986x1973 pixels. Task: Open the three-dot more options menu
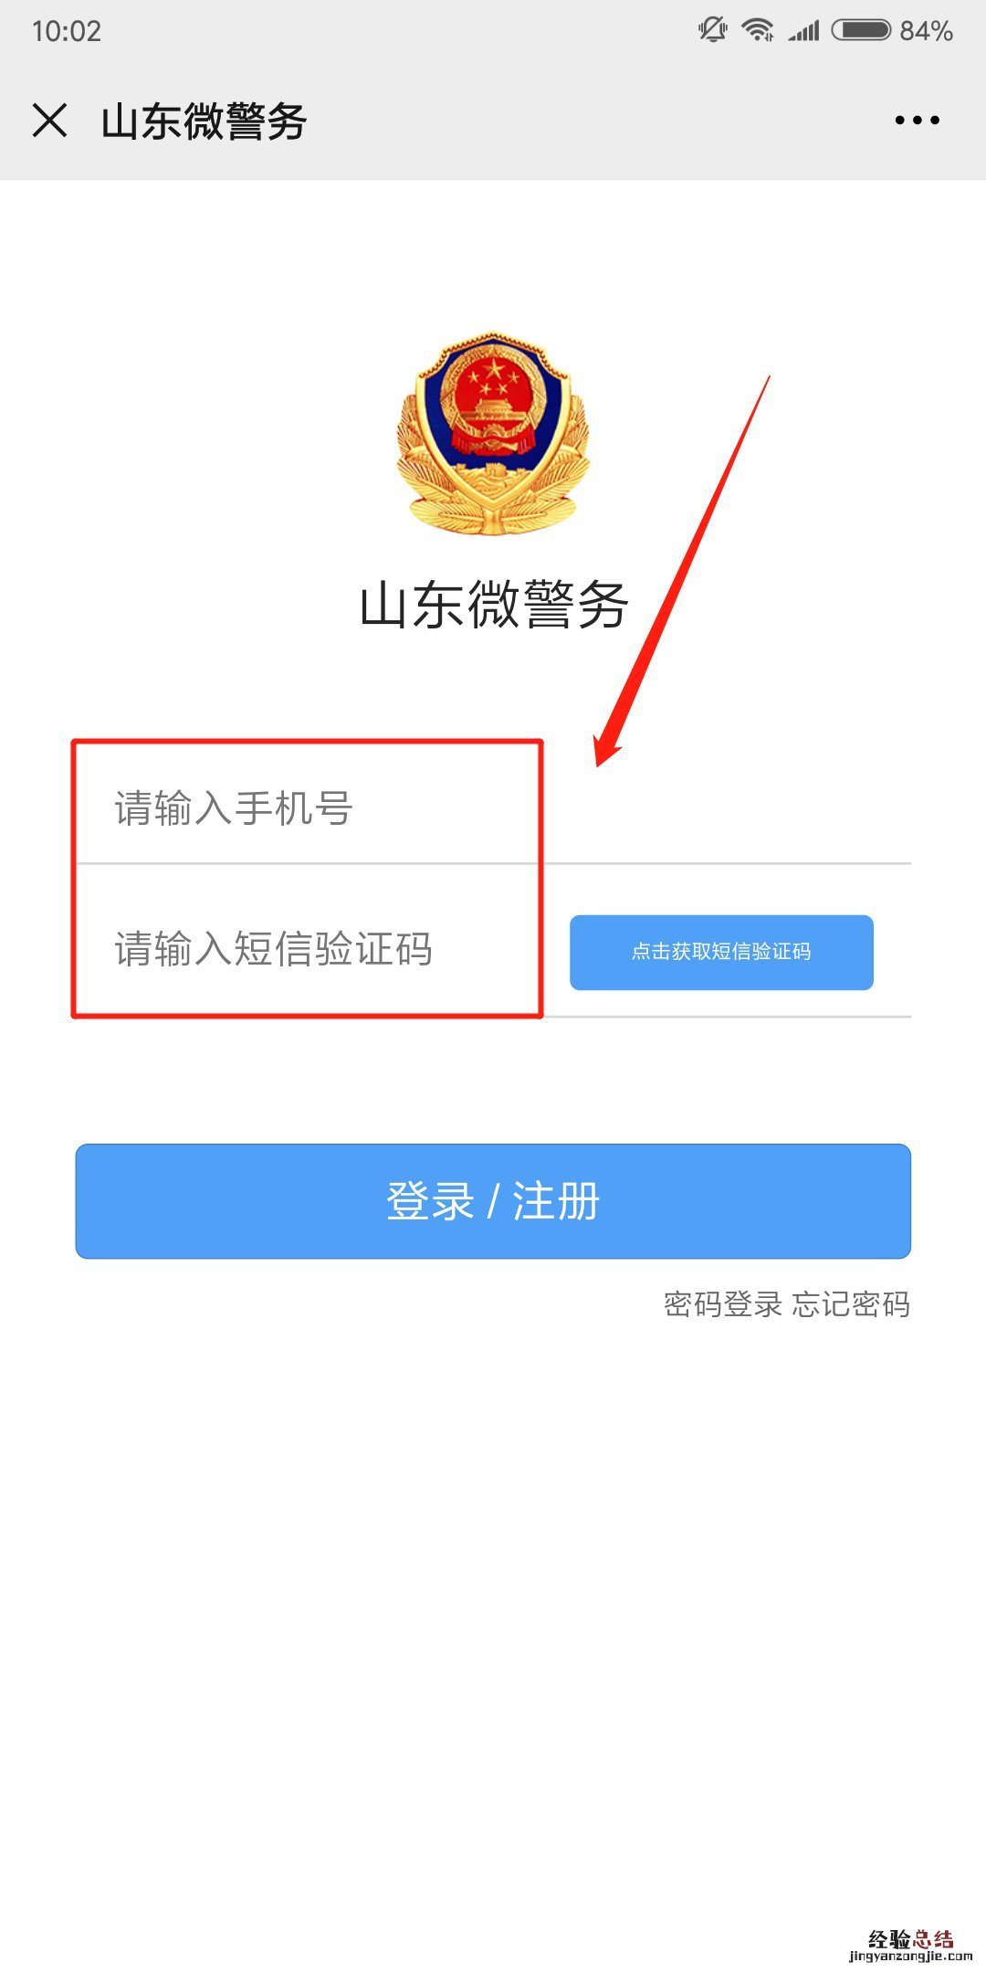point(917,120)
